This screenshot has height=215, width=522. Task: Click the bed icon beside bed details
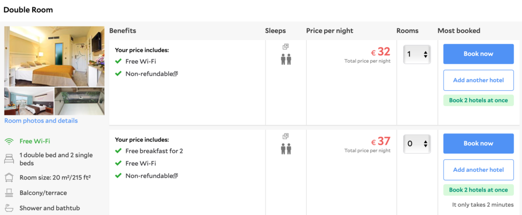[9, 159]
